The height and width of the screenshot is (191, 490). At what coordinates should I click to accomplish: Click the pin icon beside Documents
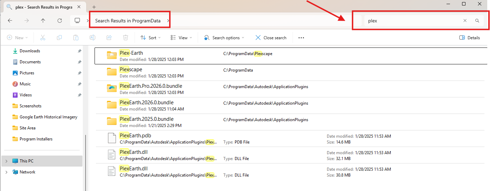click(x=79, y=62)
